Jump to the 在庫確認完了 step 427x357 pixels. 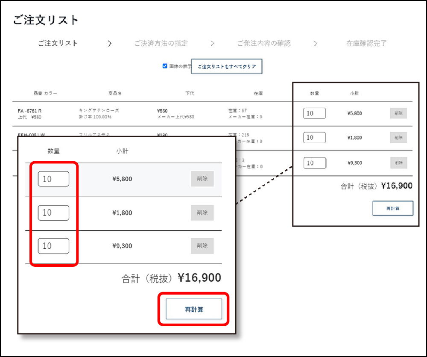point(366,43)
